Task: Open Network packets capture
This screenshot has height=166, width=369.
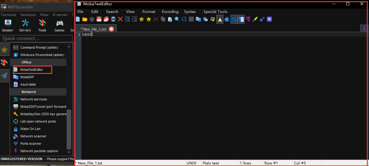Action: pyautogui.click(x=36, y=151)
